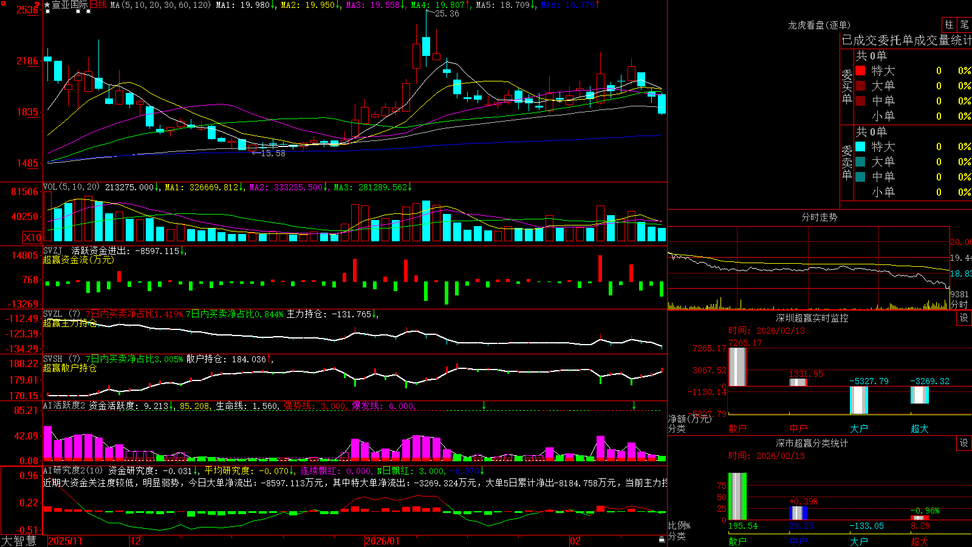This screenshot has height=547, width=972.
Task: Click the red 特大 buy-order color swatch
Action: tap(860, 71)
